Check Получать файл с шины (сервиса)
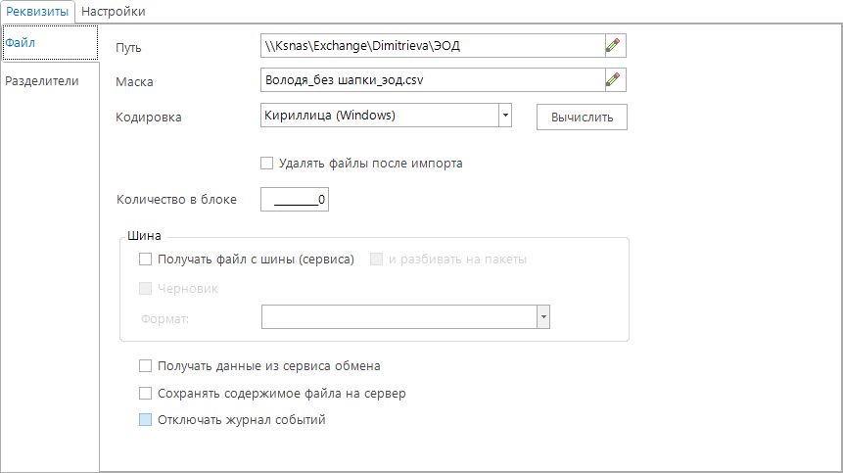 146,260
